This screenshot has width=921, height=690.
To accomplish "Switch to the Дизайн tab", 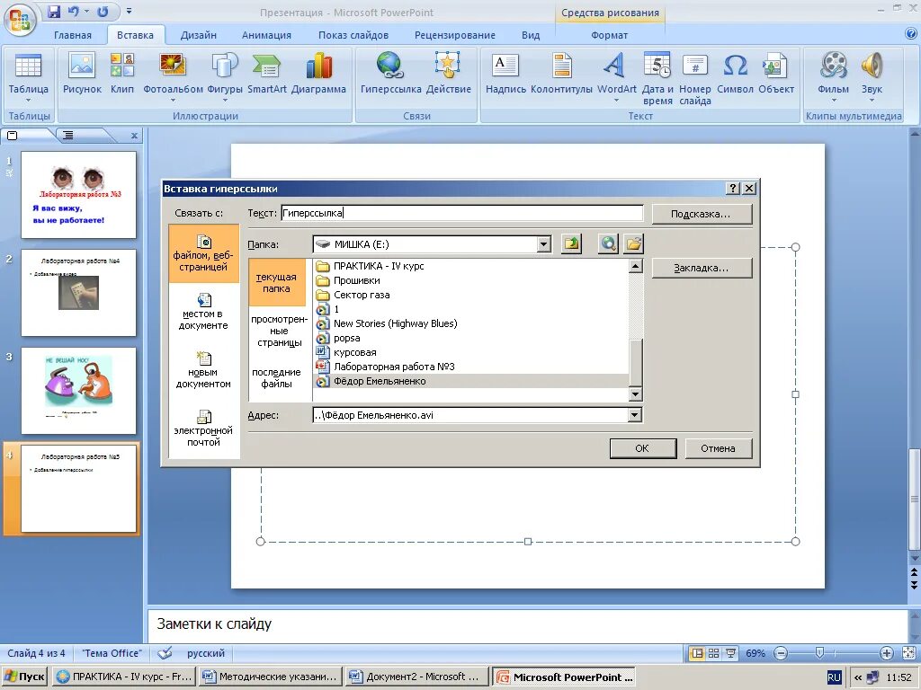I will point(199,35).
